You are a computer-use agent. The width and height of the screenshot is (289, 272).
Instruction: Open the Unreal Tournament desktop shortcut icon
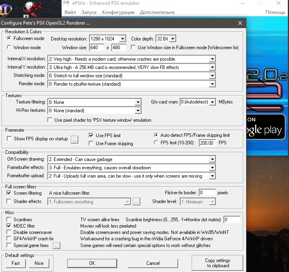[x=6, y=9]
